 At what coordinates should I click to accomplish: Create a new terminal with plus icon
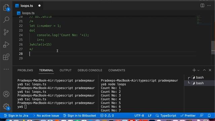[x=194, y=70]
